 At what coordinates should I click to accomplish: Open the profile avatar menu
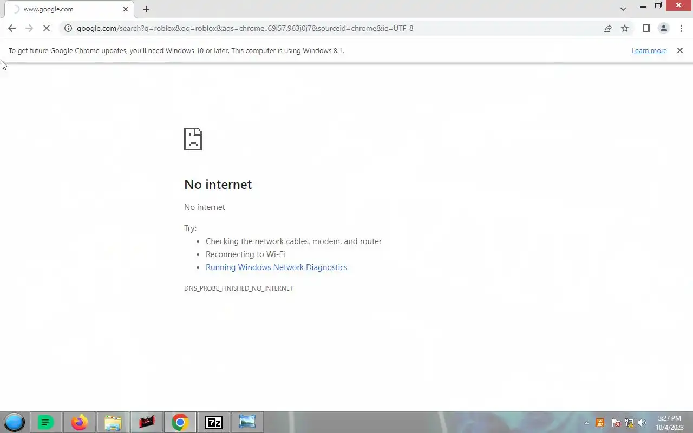pyautogui.click(x=663, y=28)
